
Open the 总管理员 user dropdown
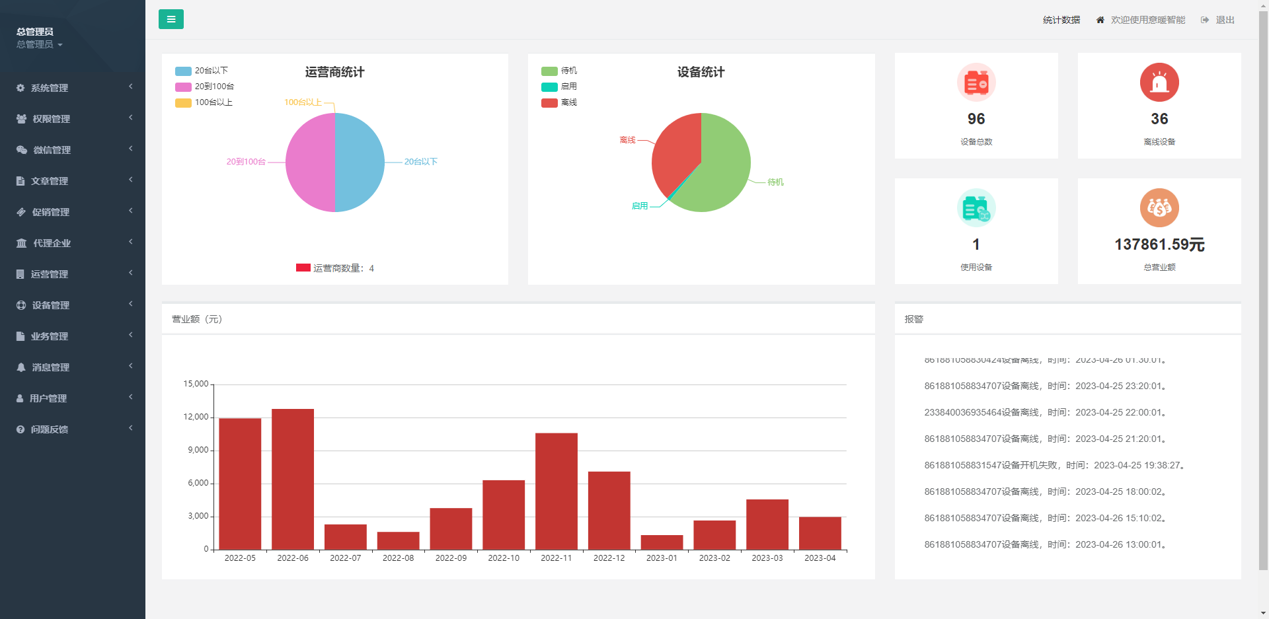40,44
